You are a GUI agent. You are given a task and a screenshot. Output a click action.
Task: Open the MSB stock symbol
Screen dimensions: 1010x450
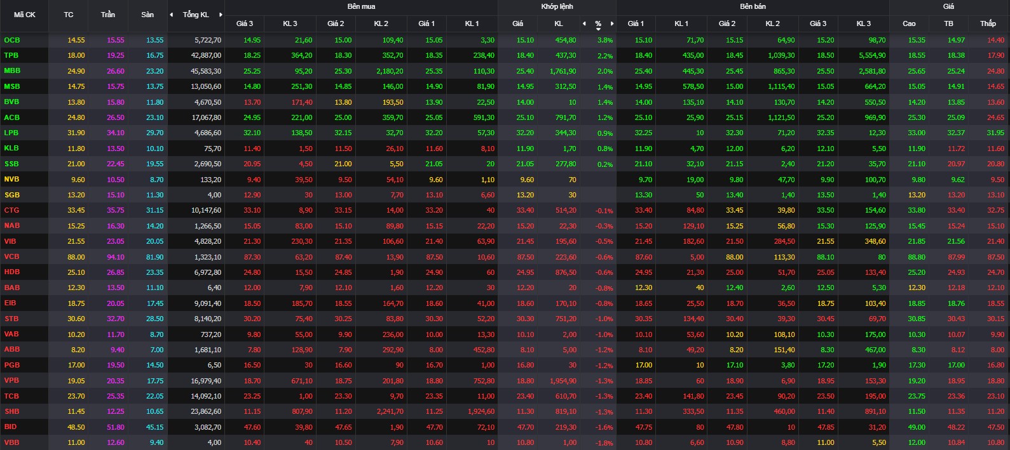12,86
